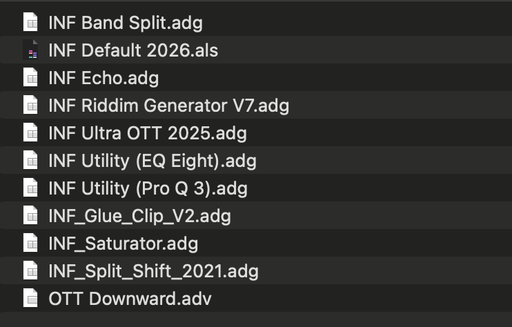Click the INF_Glue_Clip_V2 file icon

tap(30, 216)
